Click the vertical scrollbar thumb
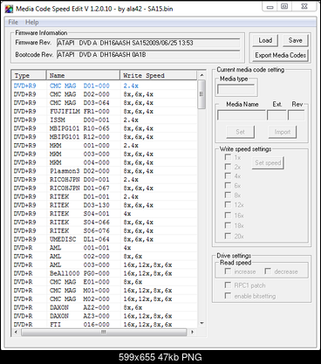This screenshot has height=364, width=321. pyautogui.click(x=201, y=94)
